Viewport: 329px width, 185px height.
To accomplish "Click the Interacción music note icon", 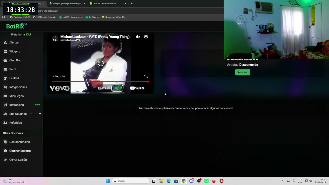I will pyautogui.click(x=5, y=105).
